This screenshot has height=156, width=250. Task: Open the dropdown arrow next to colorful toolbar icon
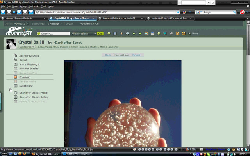point(190,12)
